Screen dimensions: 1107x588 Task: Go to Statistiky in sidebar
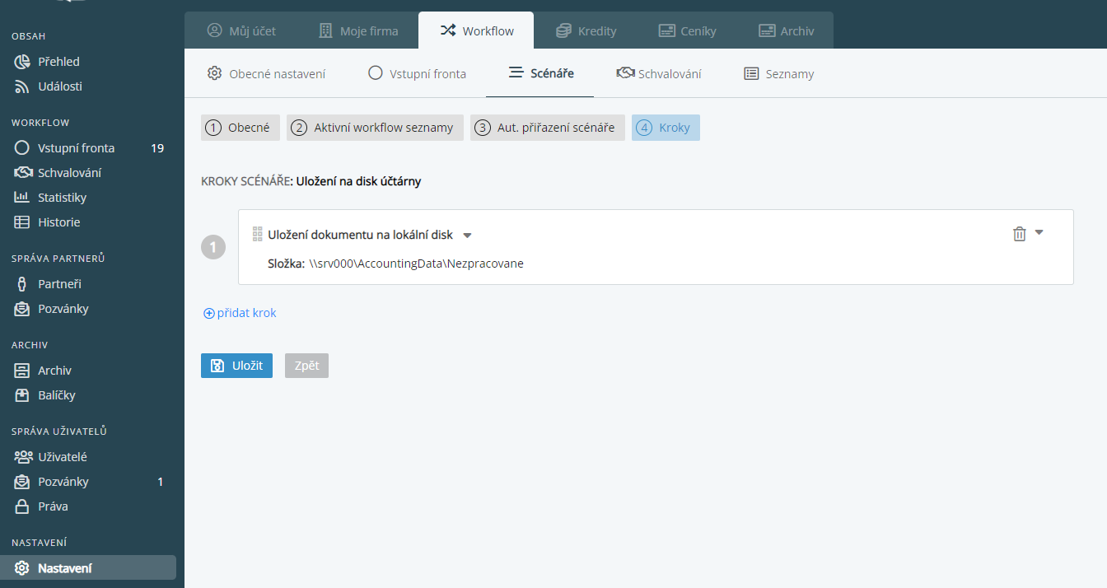point(62,198)
